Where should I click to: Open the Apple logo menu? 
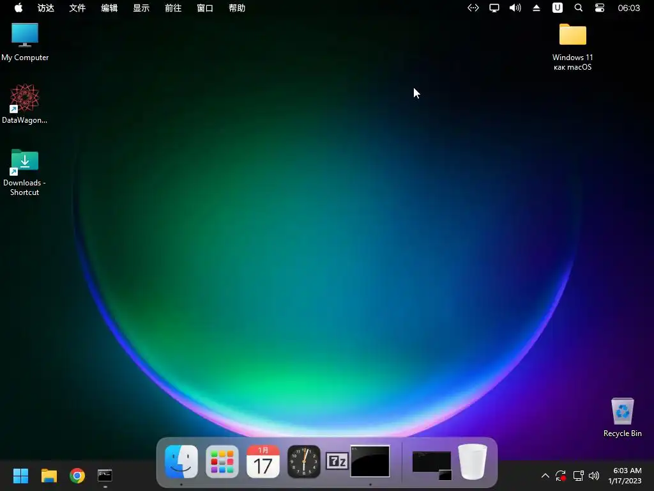click(x=19, y=8)
